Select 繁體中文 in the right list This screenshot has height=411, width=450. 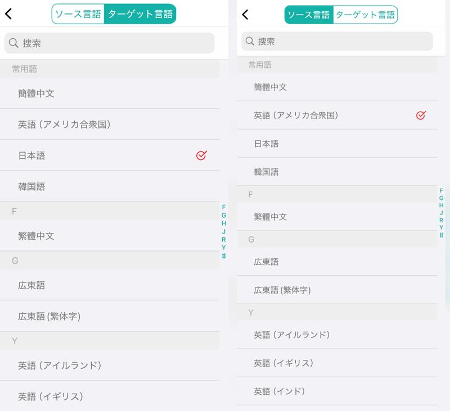pos(270,217)
